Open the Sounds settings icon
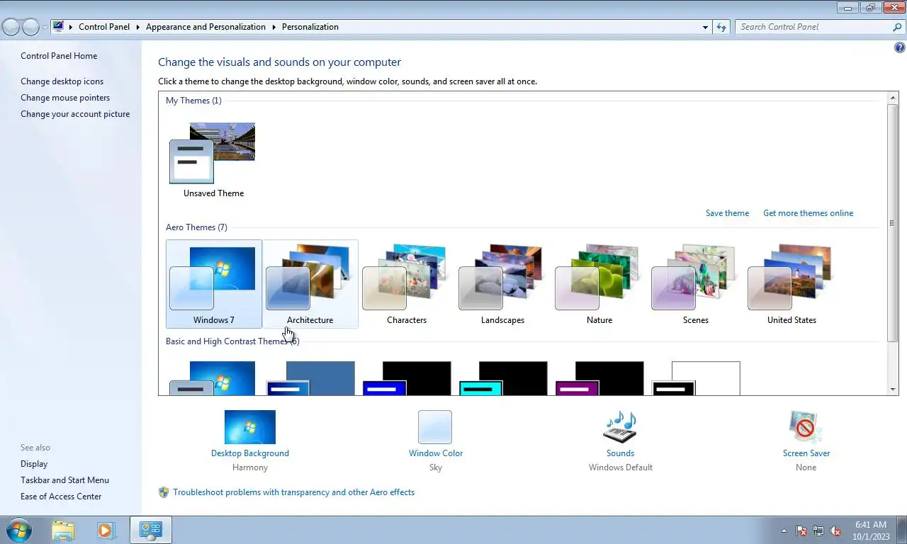Image resolution: width=907 pixels, height=544 pixels. 620,427
